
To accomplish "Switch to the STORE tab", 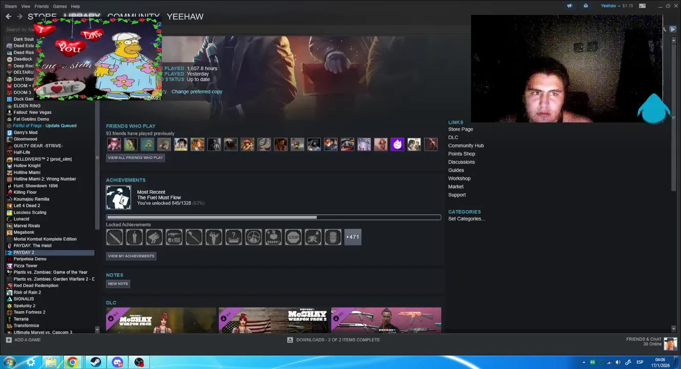I will point(42,16).
